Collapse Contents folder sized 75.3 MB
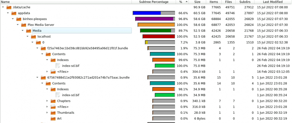 (42, 54)
